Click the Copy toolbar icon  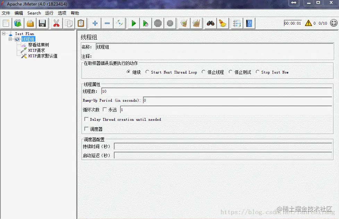tap(69, 23)
